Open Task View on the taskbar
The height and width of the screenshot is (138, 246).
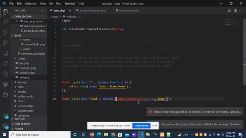coord(83,135)
